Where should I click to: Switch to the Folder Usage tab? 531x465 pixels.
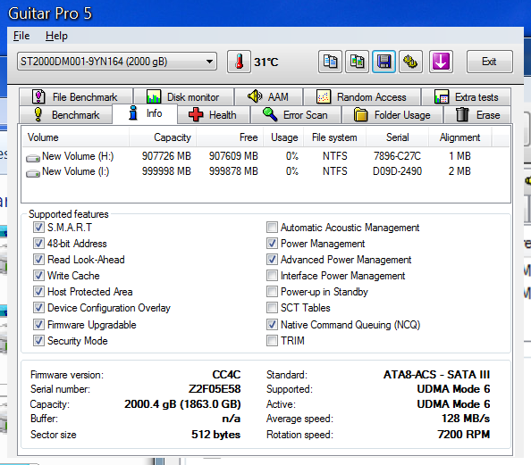[x=392, y=115]
